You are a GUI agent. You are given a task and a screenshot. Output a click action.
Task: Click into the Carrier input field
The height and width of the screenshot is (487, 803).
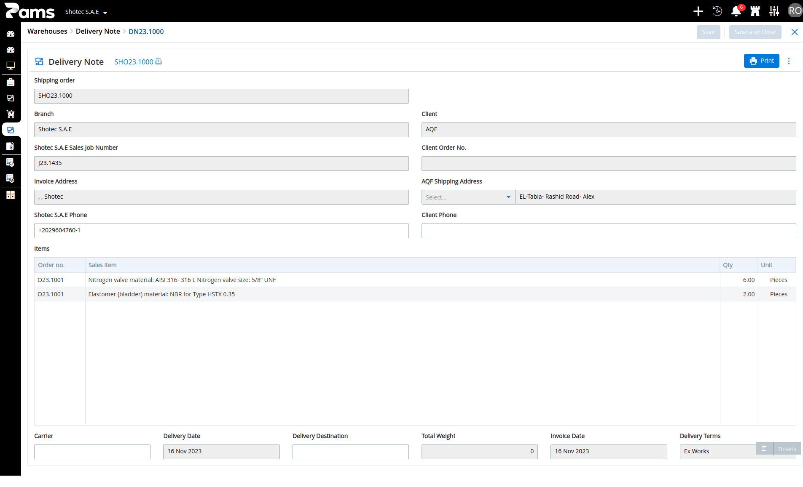(x=92, y=452)
